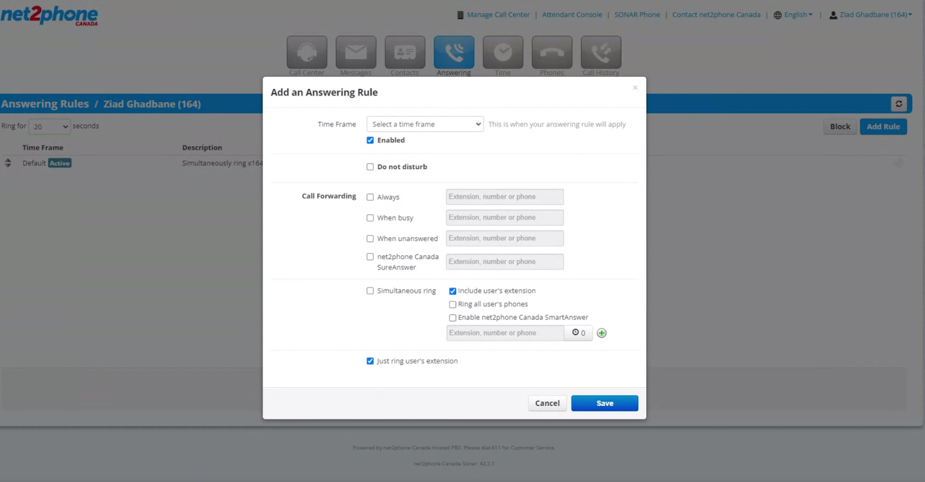This screenshot has height=482, width=925.
Task: Toggle the Enabled checkbox
Action: [370, 140]
